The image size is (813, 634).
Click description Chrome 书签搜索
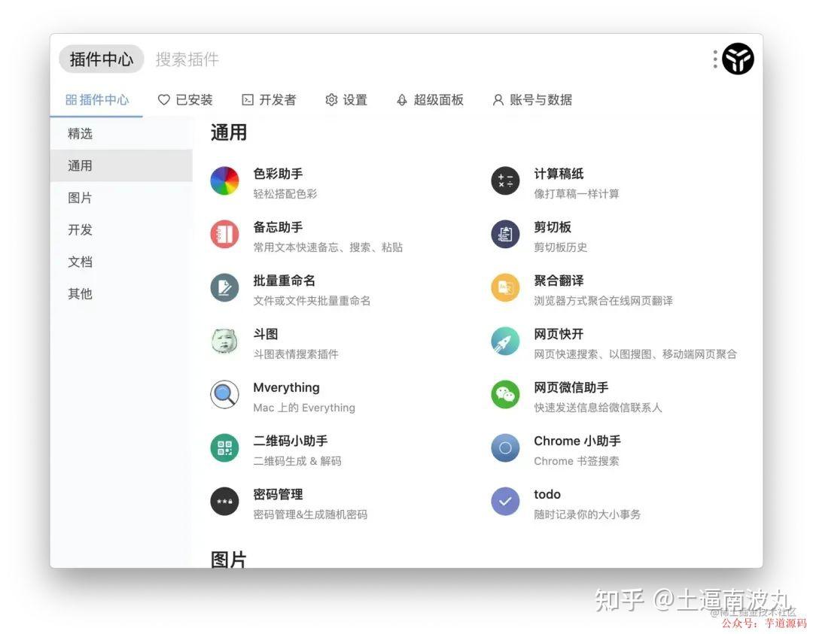point(577,461)
